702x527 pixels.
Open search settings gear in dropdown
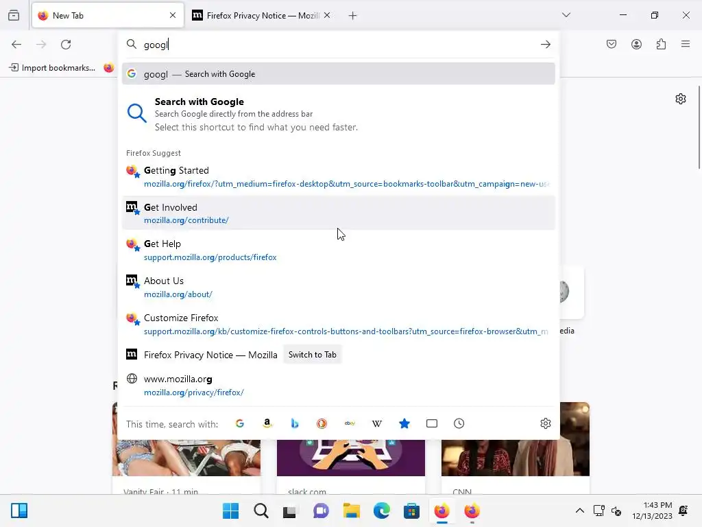[545, 423]
